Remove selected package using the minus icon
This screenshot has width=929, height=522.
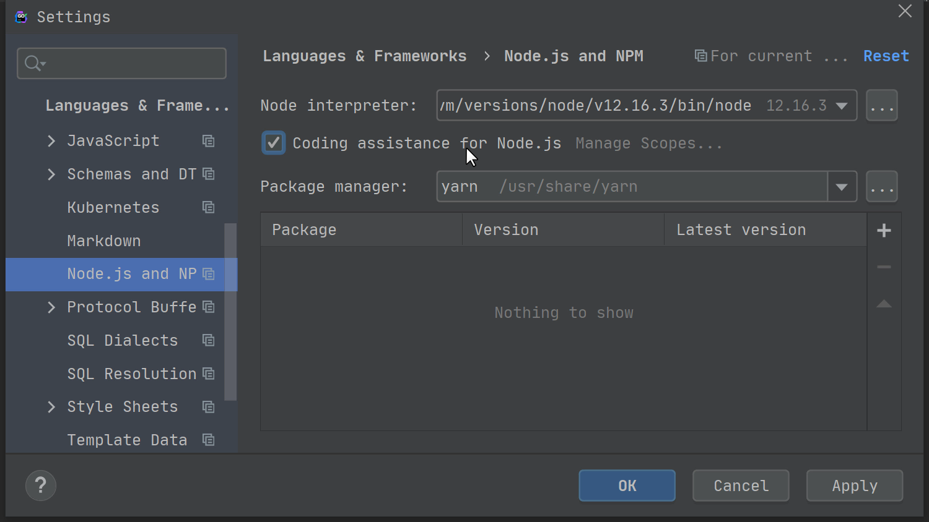click(x=884, y=267)
